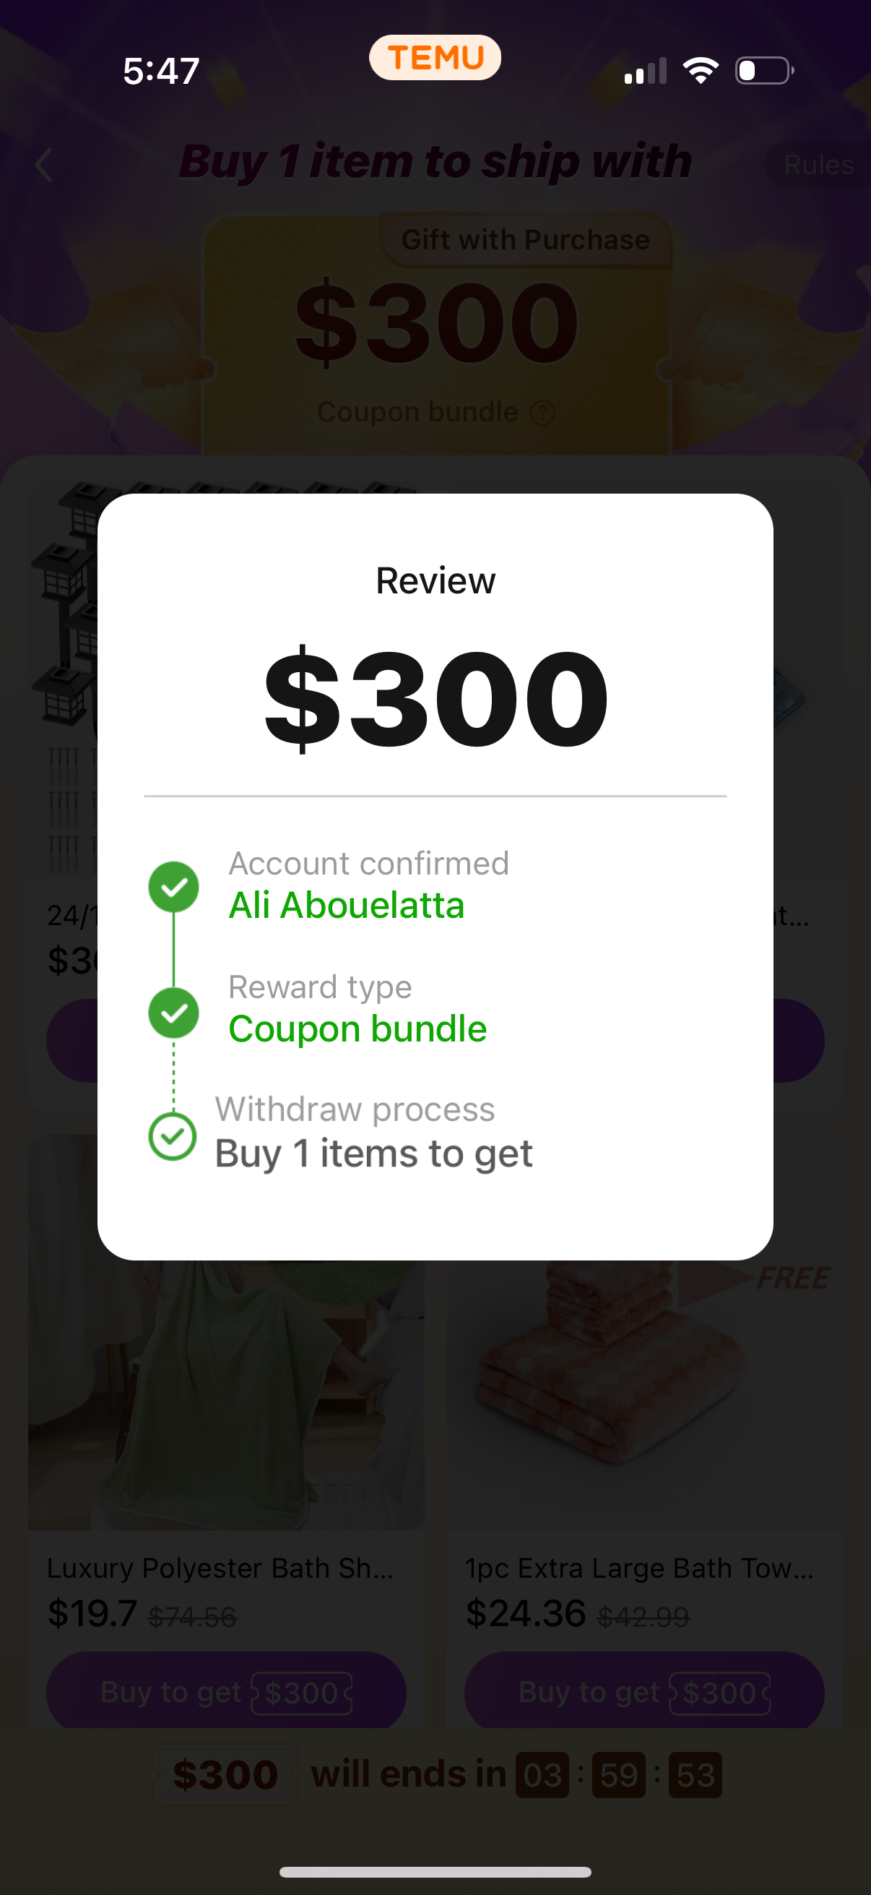Tap the Coupon bundle question mark icon
Viewport: 871px width, 1895px height.
(542, 413)
